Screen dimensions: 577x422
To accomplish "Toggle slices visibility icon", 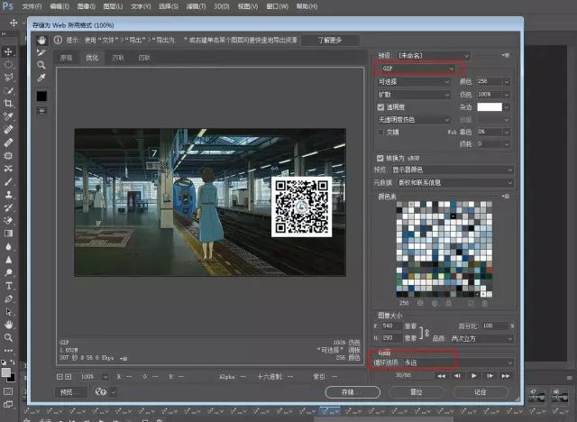I will pos(41,110).
